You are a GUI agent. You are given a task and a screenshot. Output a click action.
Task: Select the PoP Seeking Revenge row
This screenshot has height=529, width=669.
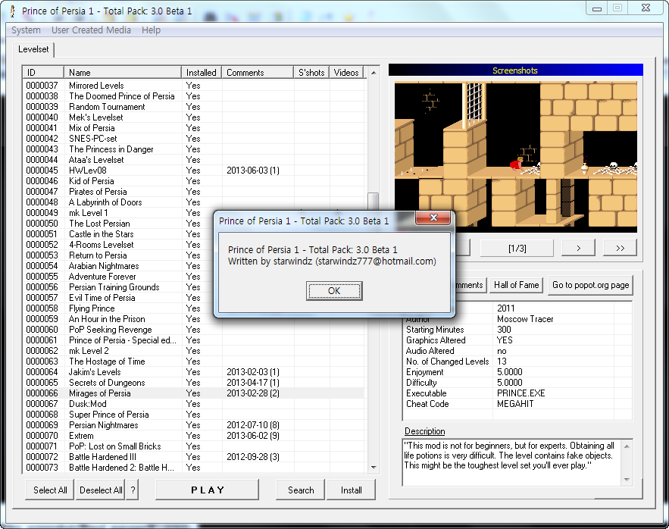194,330
